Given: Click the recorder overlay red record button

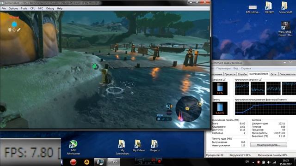Looking at the screenshot, I should (x=160, y=161).
